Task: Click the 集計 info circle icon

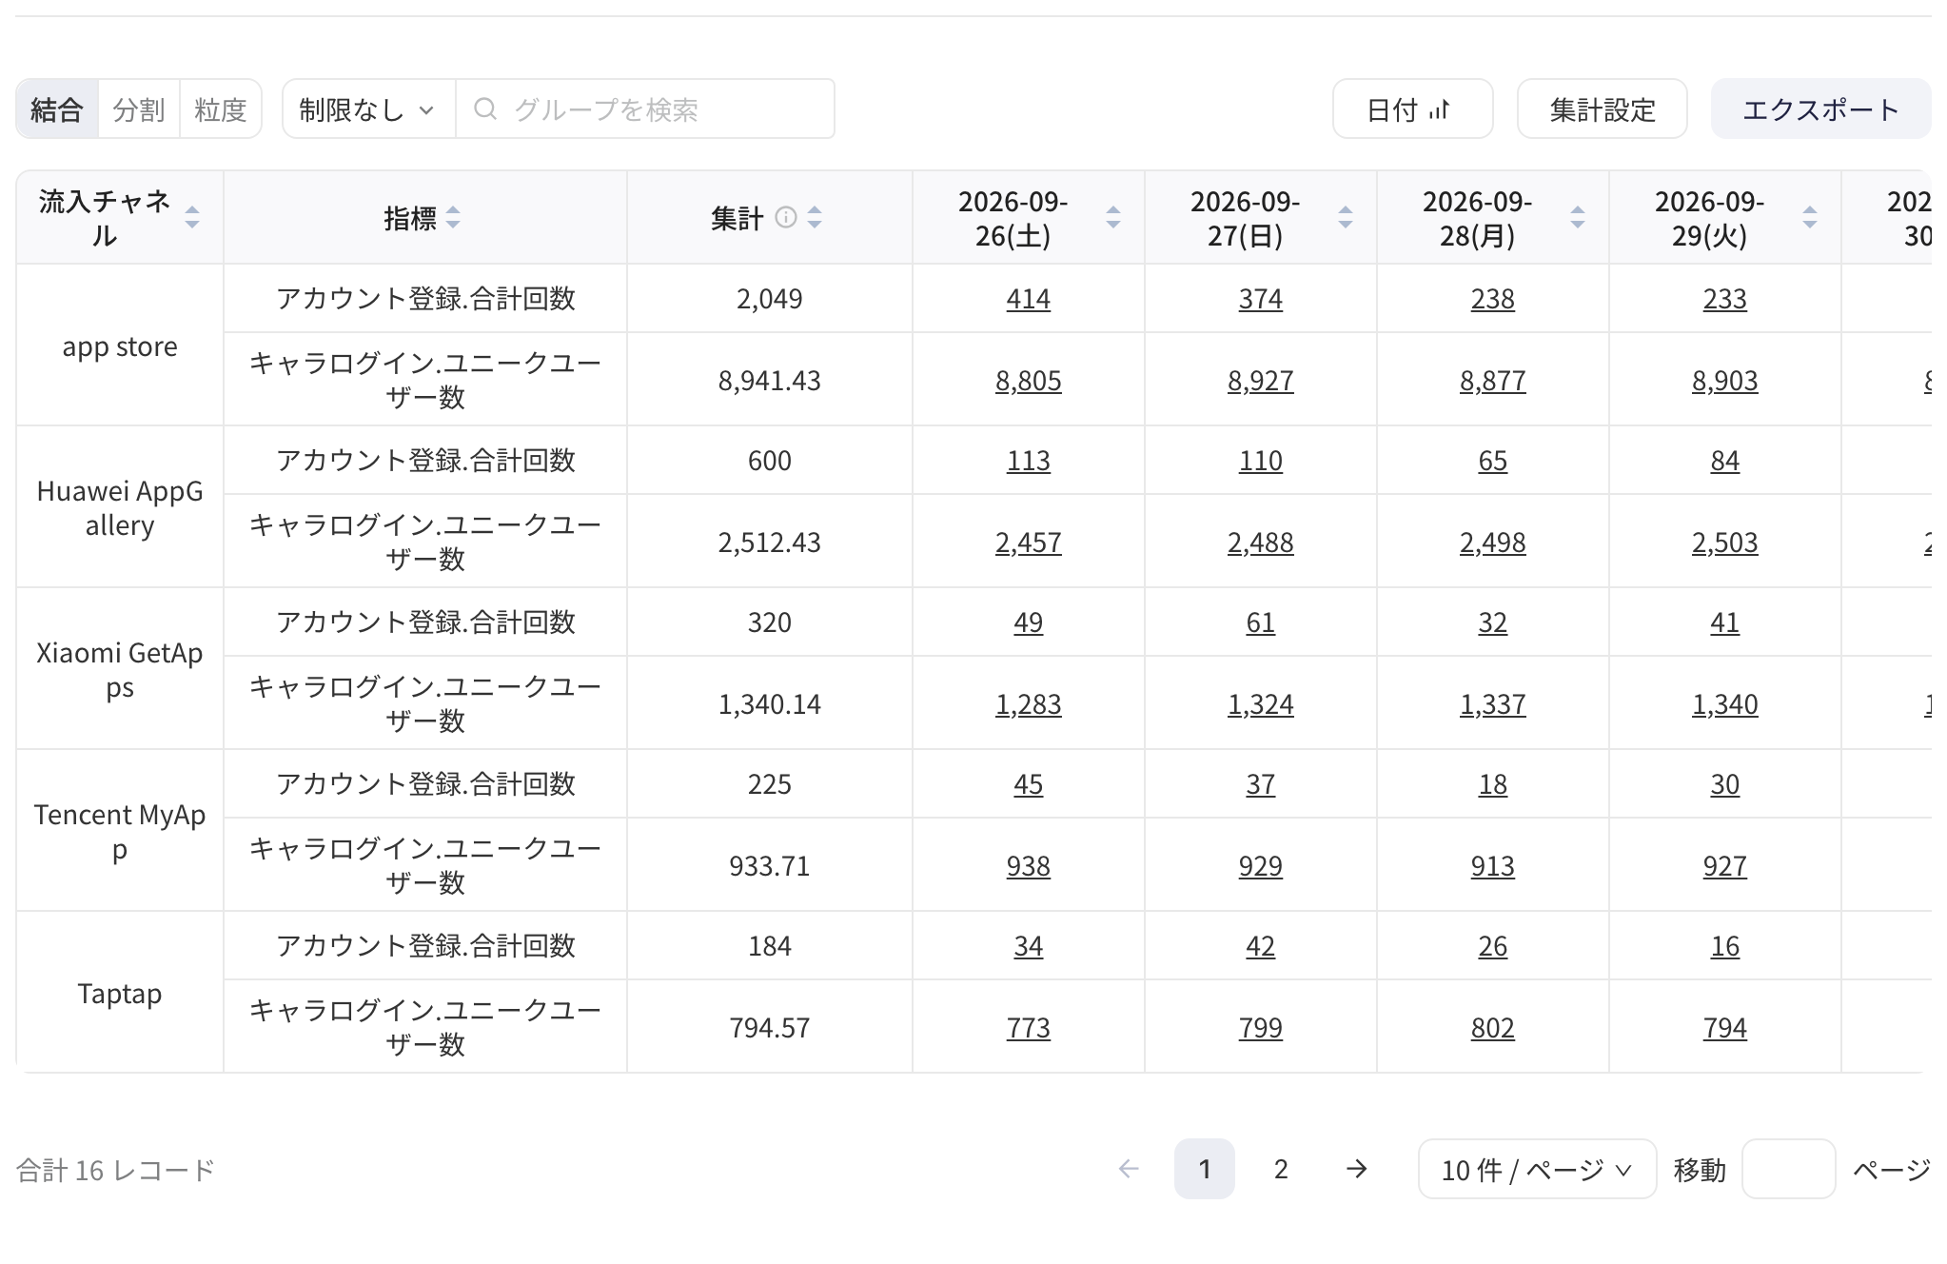Action: point(786,218)
